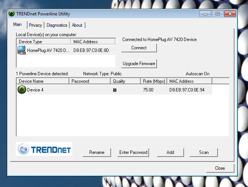Sort powerline list by Device Name header

(43, 81)
